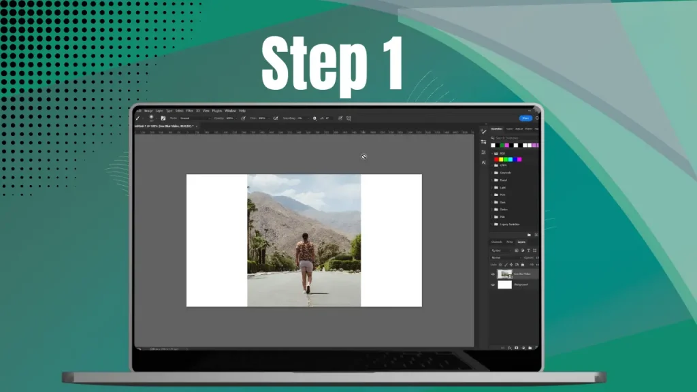Open the Properties panel icon in side strip
Screen dimensions: 697x392
click(484, 152)
